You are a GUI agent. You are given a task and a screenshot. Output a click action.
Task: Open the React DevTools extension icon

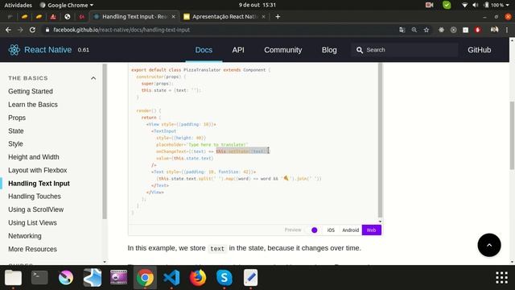pyautogui.click(x=441, y=30)
